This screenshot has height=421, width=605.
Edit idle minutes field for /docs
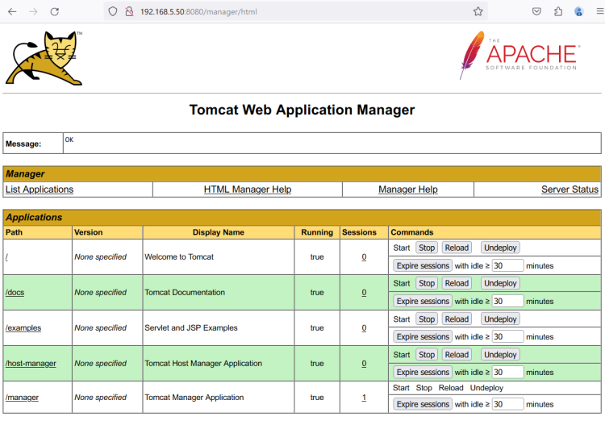pos(507,302)
